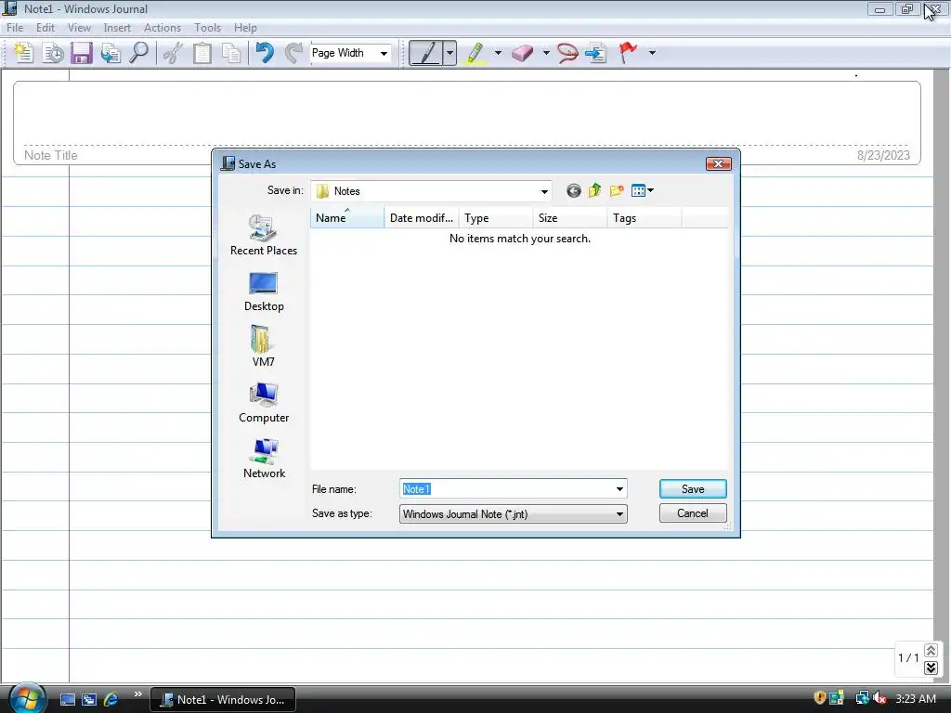Image resolution: width=951 pixels, height=713 pixels.
Task: Expand the Highlighter options arrow
Action: (498, 53)
